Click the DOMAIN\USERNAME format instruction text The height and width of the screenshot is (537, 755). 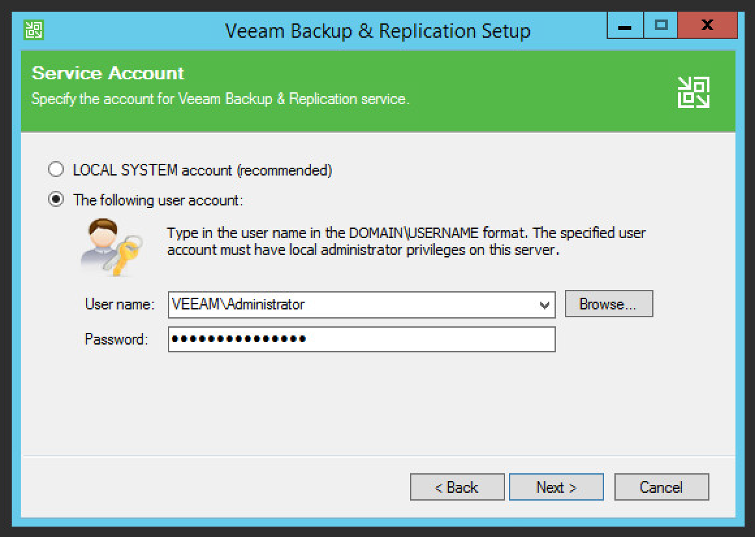pos(406,241)
